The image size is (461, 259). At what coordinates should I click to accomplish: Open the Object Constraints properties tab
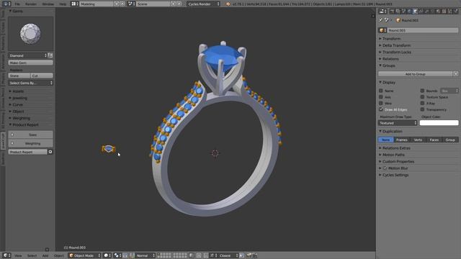tap(421, 12)
